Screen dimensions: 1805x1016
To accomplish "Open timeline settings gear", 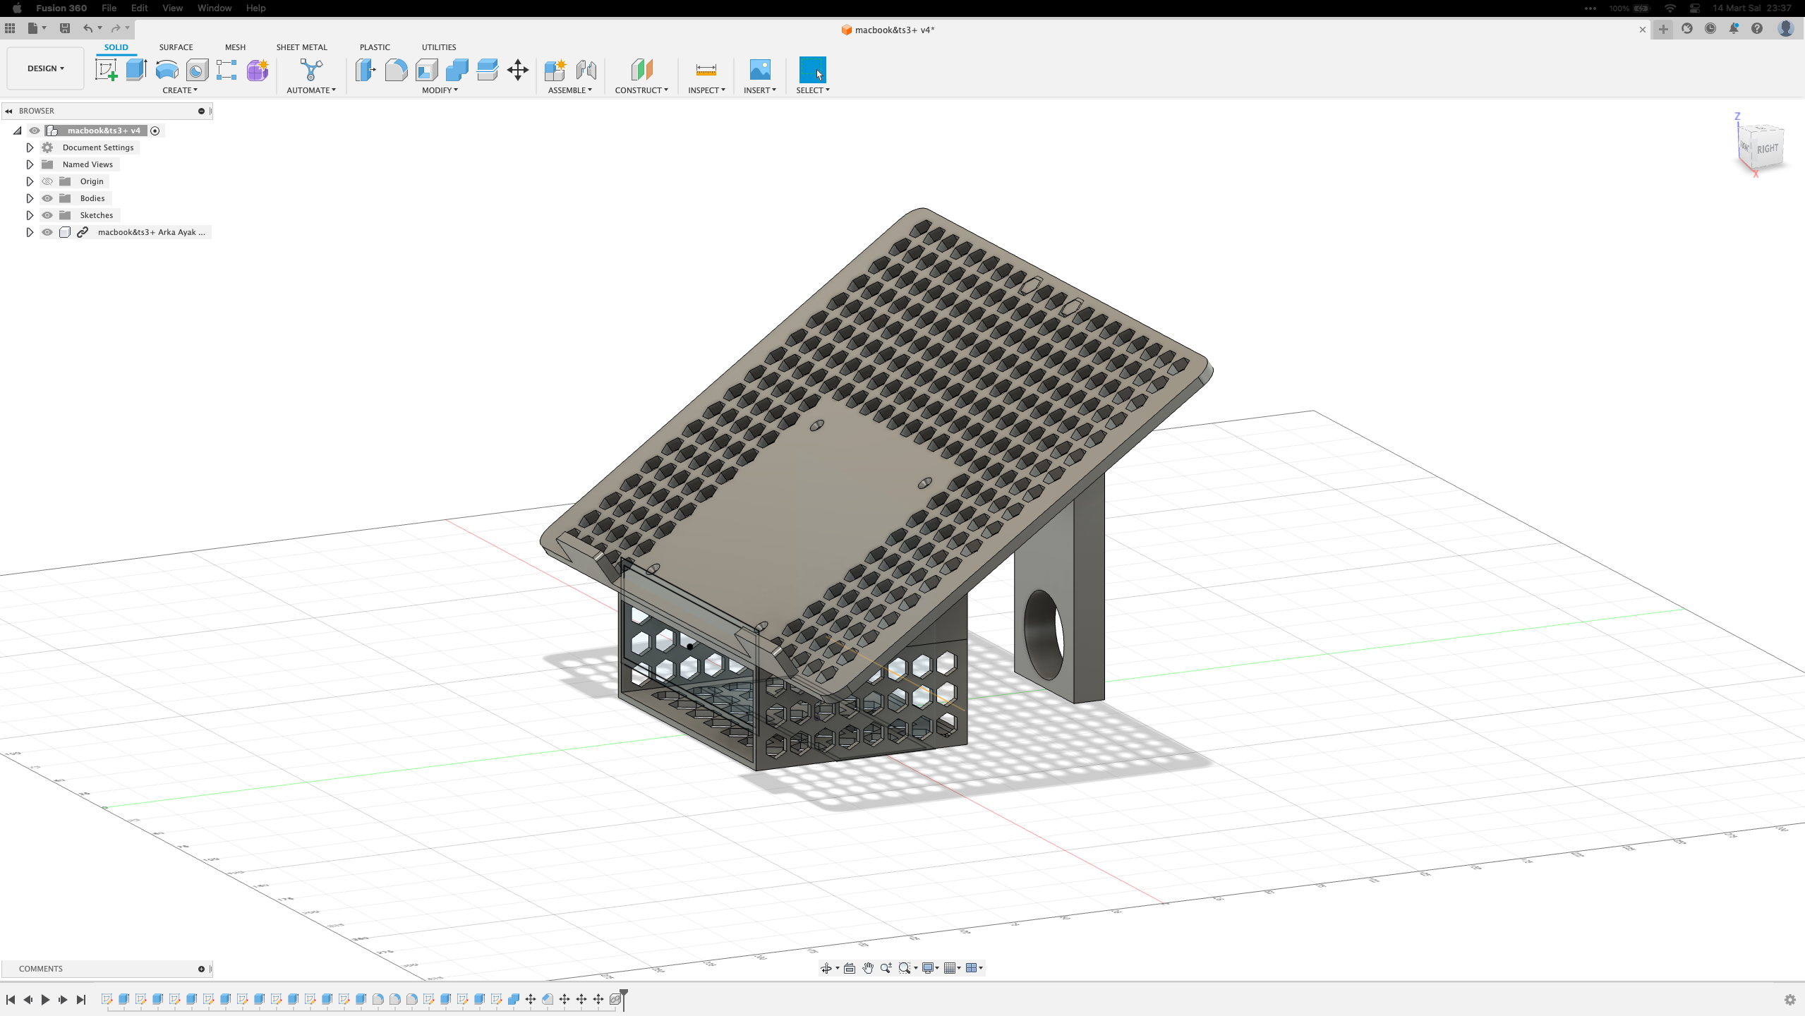I will pyautogui.click(x=1789, y=1000).
